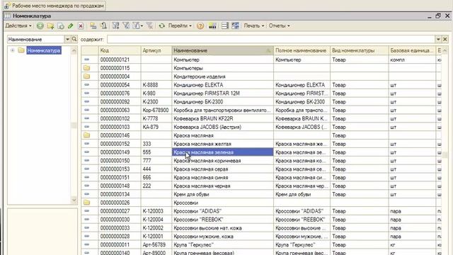Viewport: 453px width, 255px height.
Task: Click the red X mark-for-deletion icon
Action: click(x=81, y=26)
